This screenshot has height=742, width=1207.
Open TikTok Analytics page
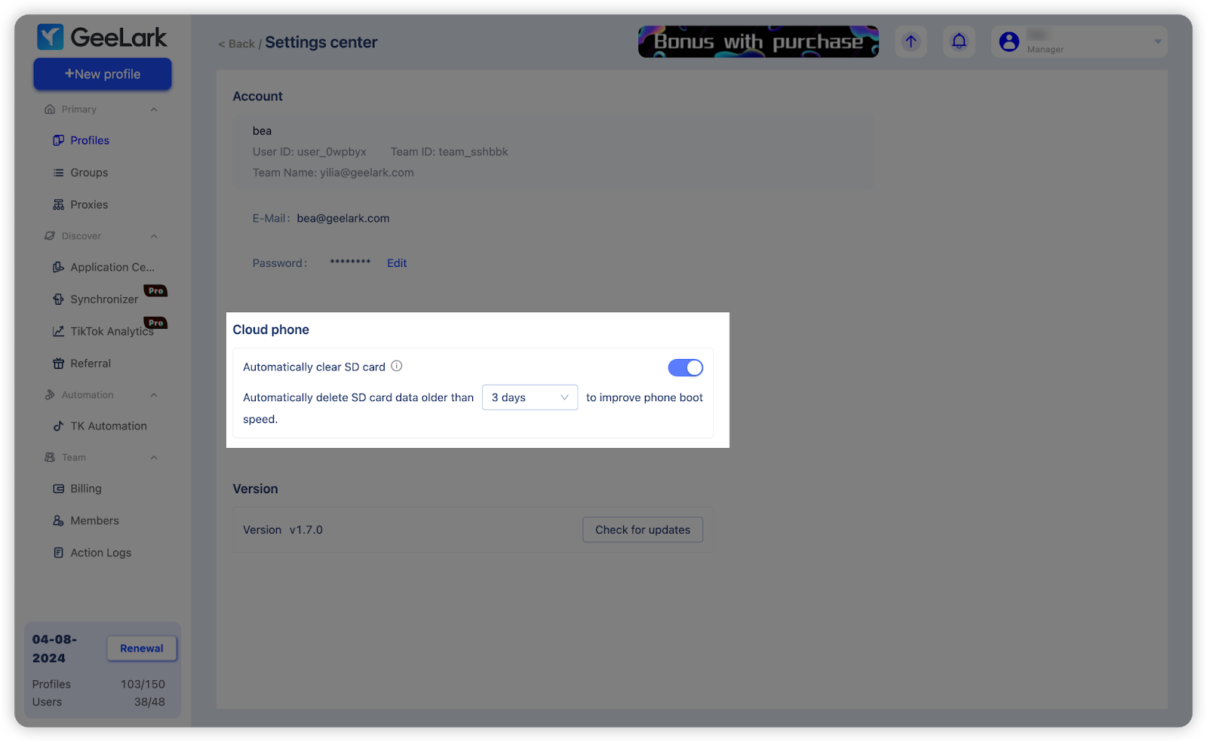112,331
